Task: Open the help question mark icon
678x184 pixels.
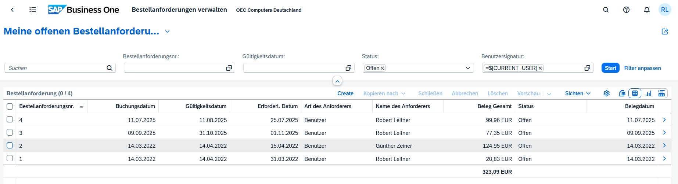Action: click(x=627, y=10)
